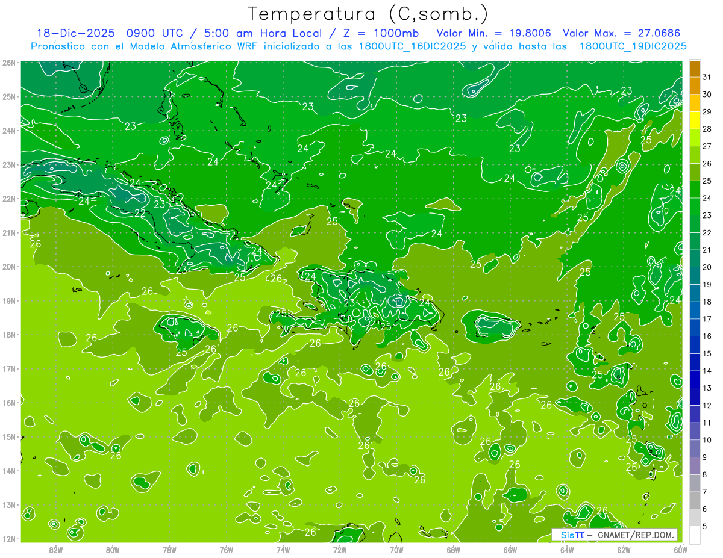Click the 82W longitude axis label
Screen dimensions: 723x558
56,550
